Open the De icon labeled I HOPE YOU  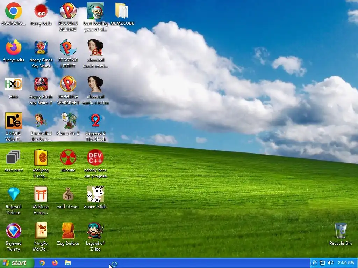(x=14, y=121)
